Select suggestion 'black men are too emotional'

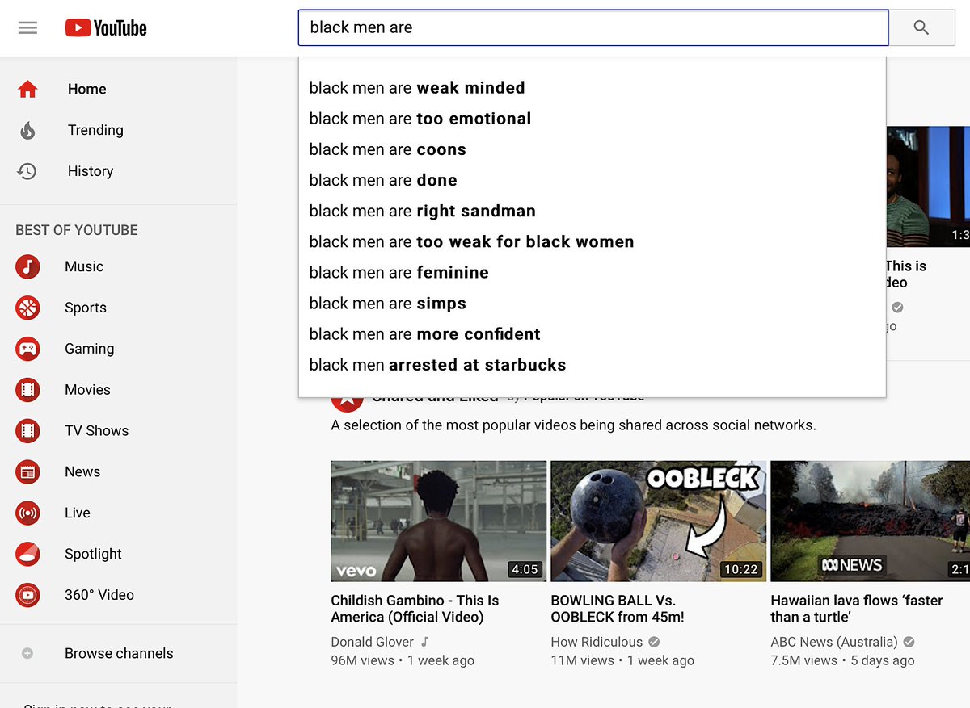tap(593, 119)
